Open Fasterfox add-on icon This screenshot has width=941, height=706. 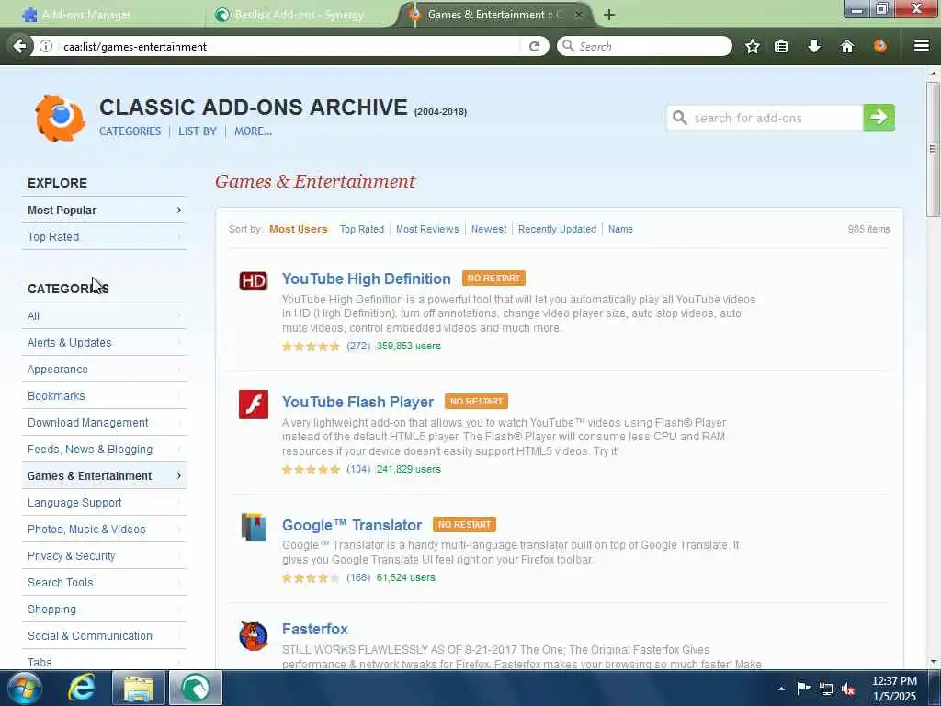coord(254,636)
